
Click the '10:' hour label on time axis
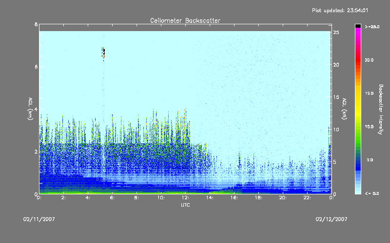pos(161,198)
